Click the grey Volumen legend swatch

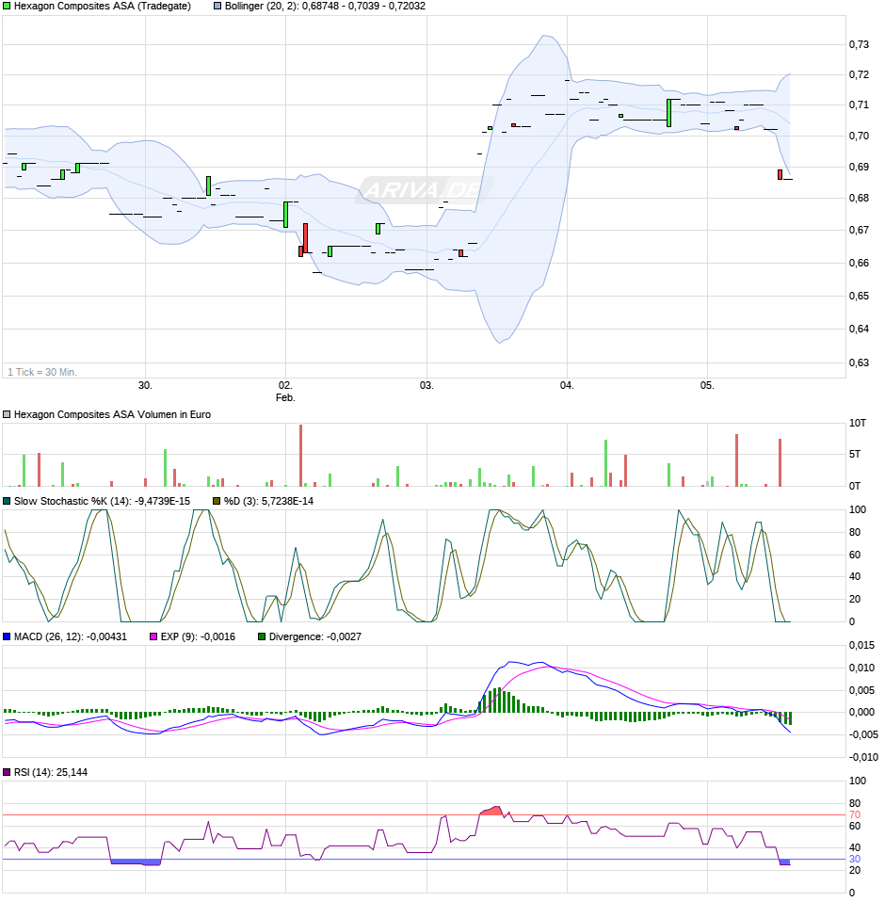[7, 415]
